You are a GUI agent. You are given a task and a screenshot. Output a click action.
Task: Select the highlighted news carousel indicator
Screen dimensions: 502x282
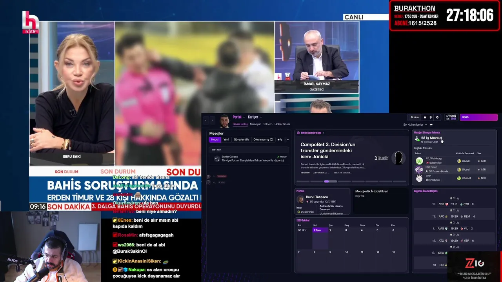pyautogui.click(x=330, y=181)
